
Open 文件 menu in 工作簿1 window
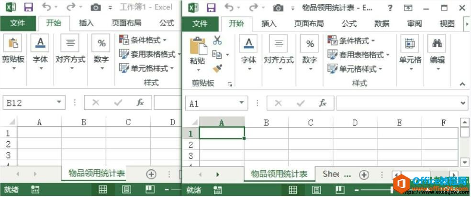click(18, 23)
